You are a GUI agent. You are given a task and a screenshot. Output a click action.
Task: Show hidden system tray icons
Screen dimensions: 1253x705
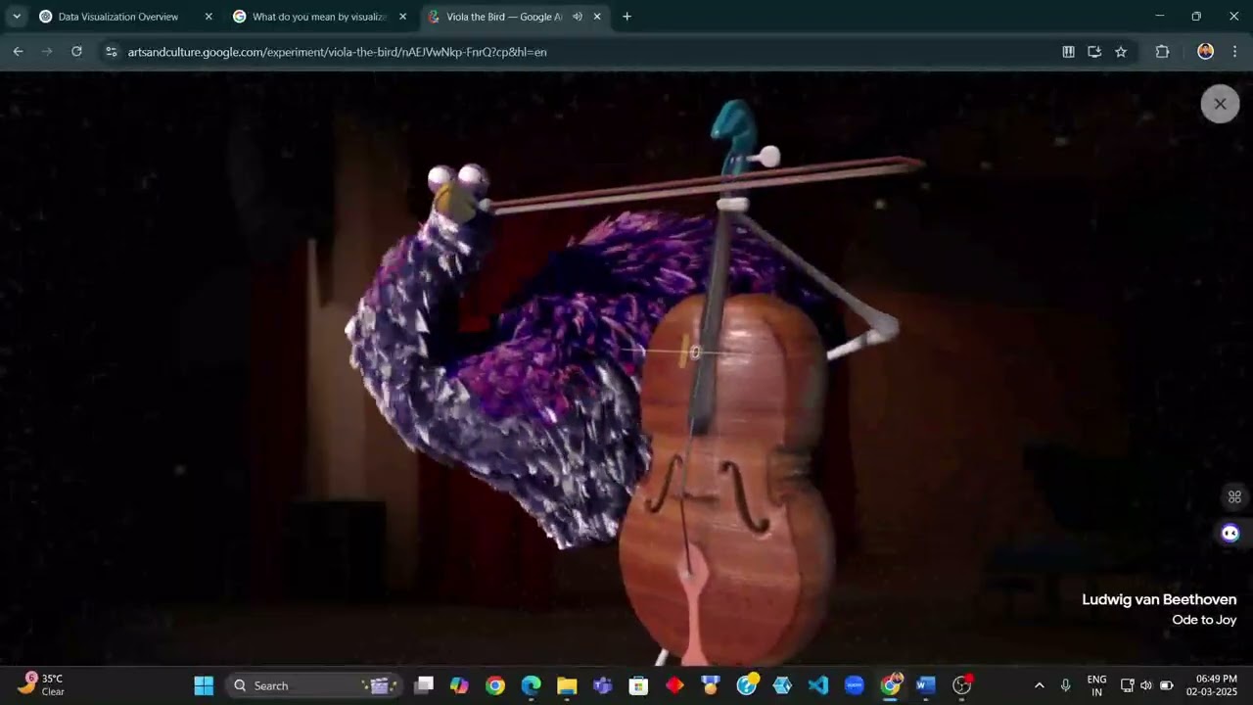coord(1039,685)
